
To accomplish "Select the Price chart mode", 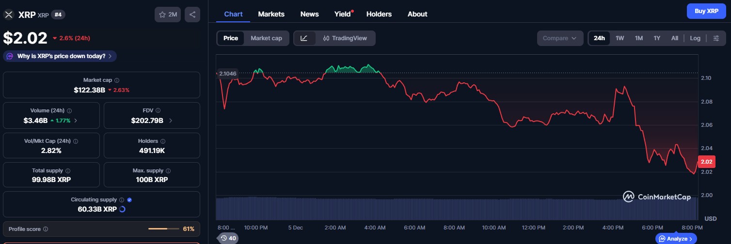I will pyautogui.click(x=231, y=38).
